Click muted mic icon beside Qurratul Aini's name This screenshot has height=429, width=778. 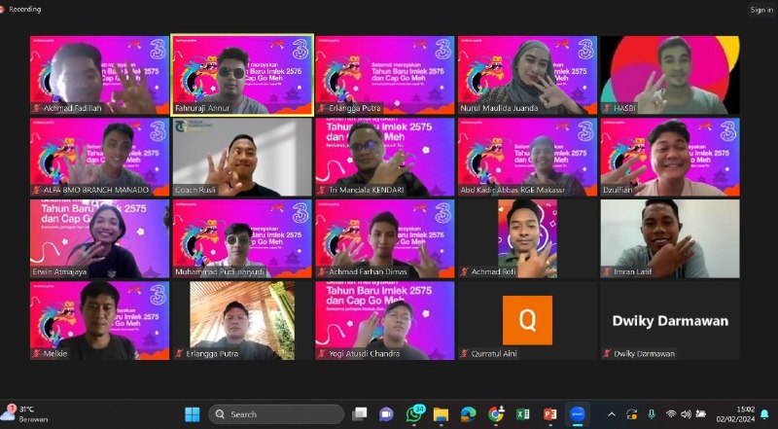click(465, 354)
